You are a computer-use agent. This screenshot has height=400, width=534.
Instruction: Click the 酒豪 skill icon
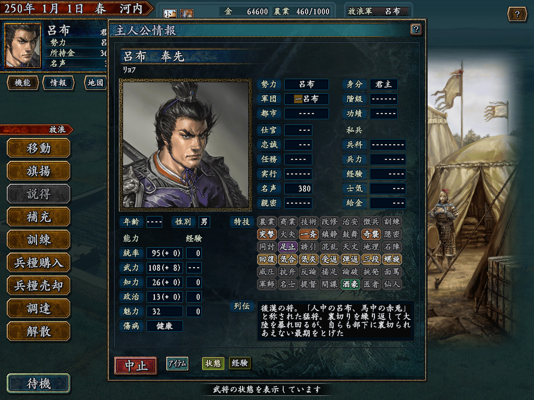[x=350, y=284]
